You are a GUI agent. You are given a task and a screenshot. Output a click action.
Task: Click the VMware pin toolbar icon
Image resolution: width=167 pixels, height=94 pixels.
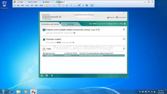click(15, 5)
